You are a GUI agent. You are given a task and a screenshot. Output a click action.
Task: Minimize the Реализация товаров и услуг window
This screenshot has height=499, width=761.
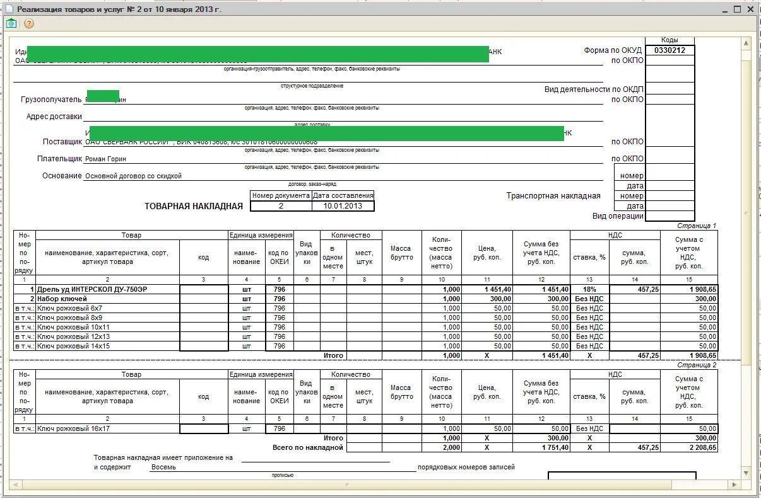[724, 9]
